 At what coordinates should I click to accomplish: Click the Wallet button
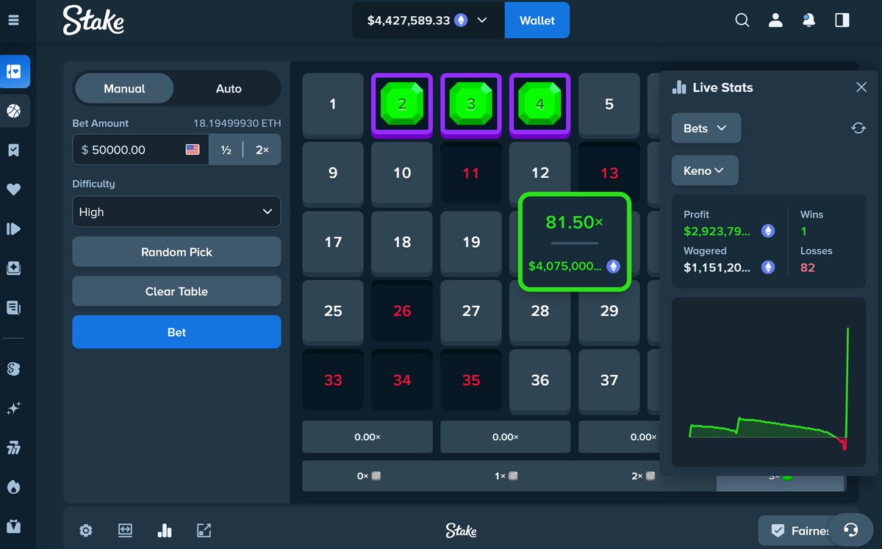point(537,21)
